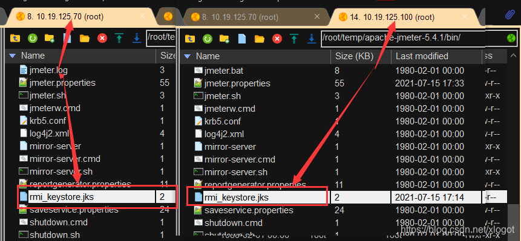Click 2021-07-15 17:33 modified date
The height and width of the screenshot is (241, 521).
430,83
